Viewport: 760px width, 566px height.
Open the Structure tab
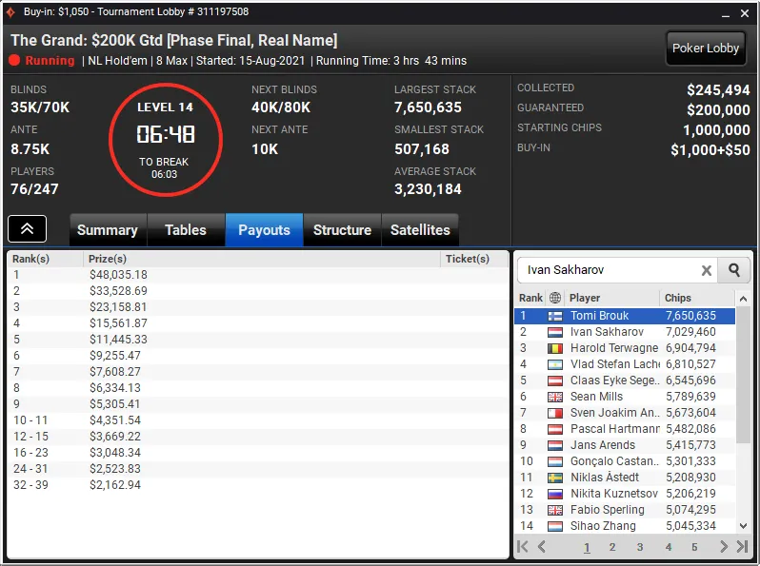pyautogui.click(x=342, y=230)
